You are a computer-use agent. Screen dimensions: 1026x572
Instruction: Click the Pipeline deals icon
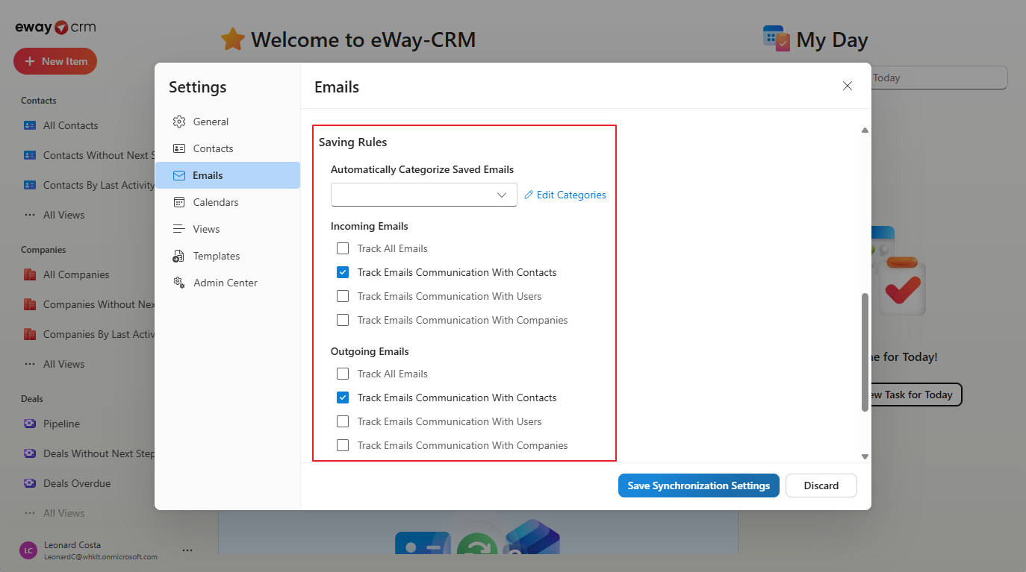pos(30,424)
